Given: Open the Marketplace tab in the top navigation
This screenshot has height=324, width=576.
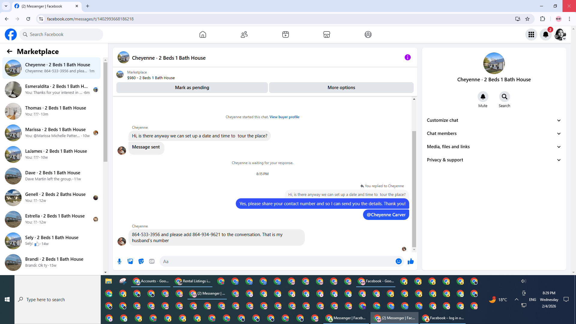Looking at the screenshot, I should pyautogui.click(x=327, y=34).
